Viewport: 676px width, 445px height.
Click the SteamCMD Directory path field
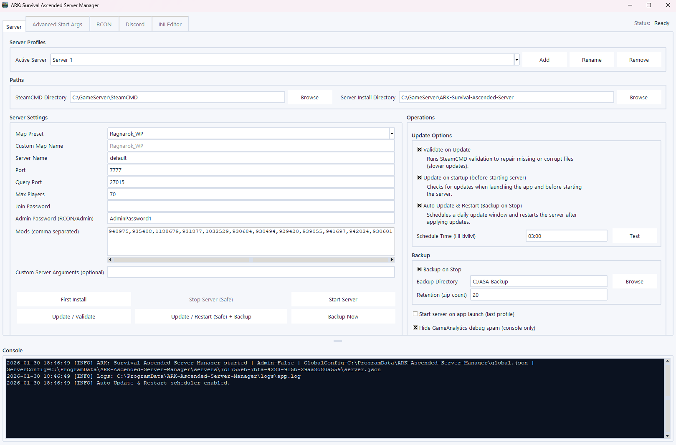177,97
